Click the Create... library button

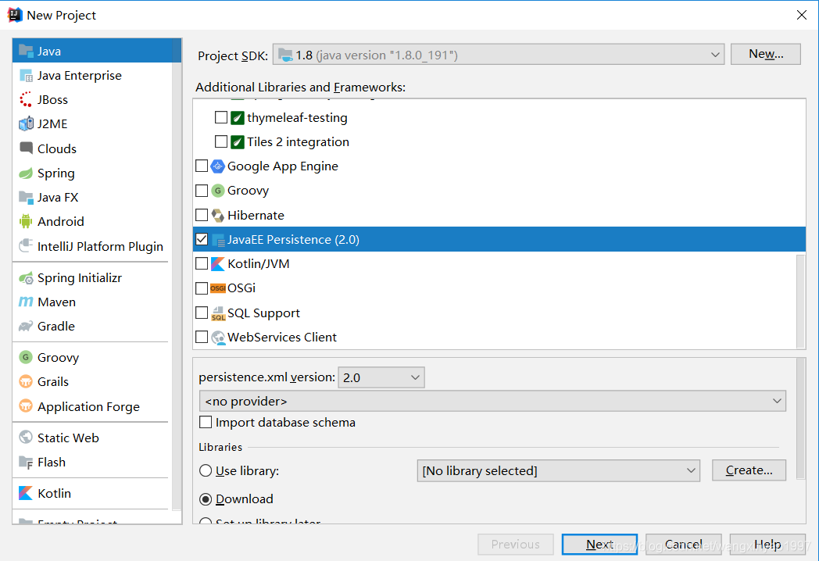pyautogui.click(x=749, y=470)
